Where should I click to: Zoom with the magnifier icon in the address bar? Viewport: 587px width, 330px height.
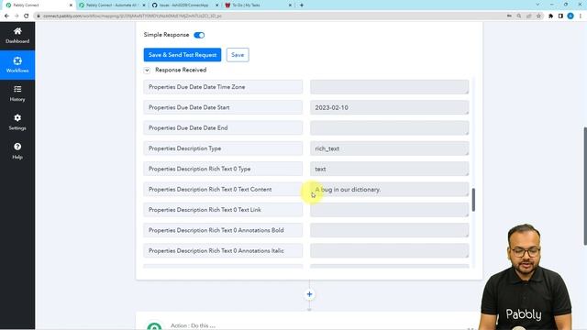click(519, 16)
